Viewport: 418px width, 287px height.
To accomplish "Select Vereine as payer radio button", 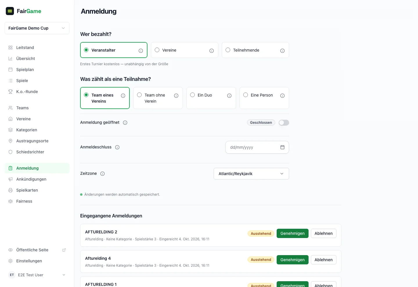I will coord(157,50).
